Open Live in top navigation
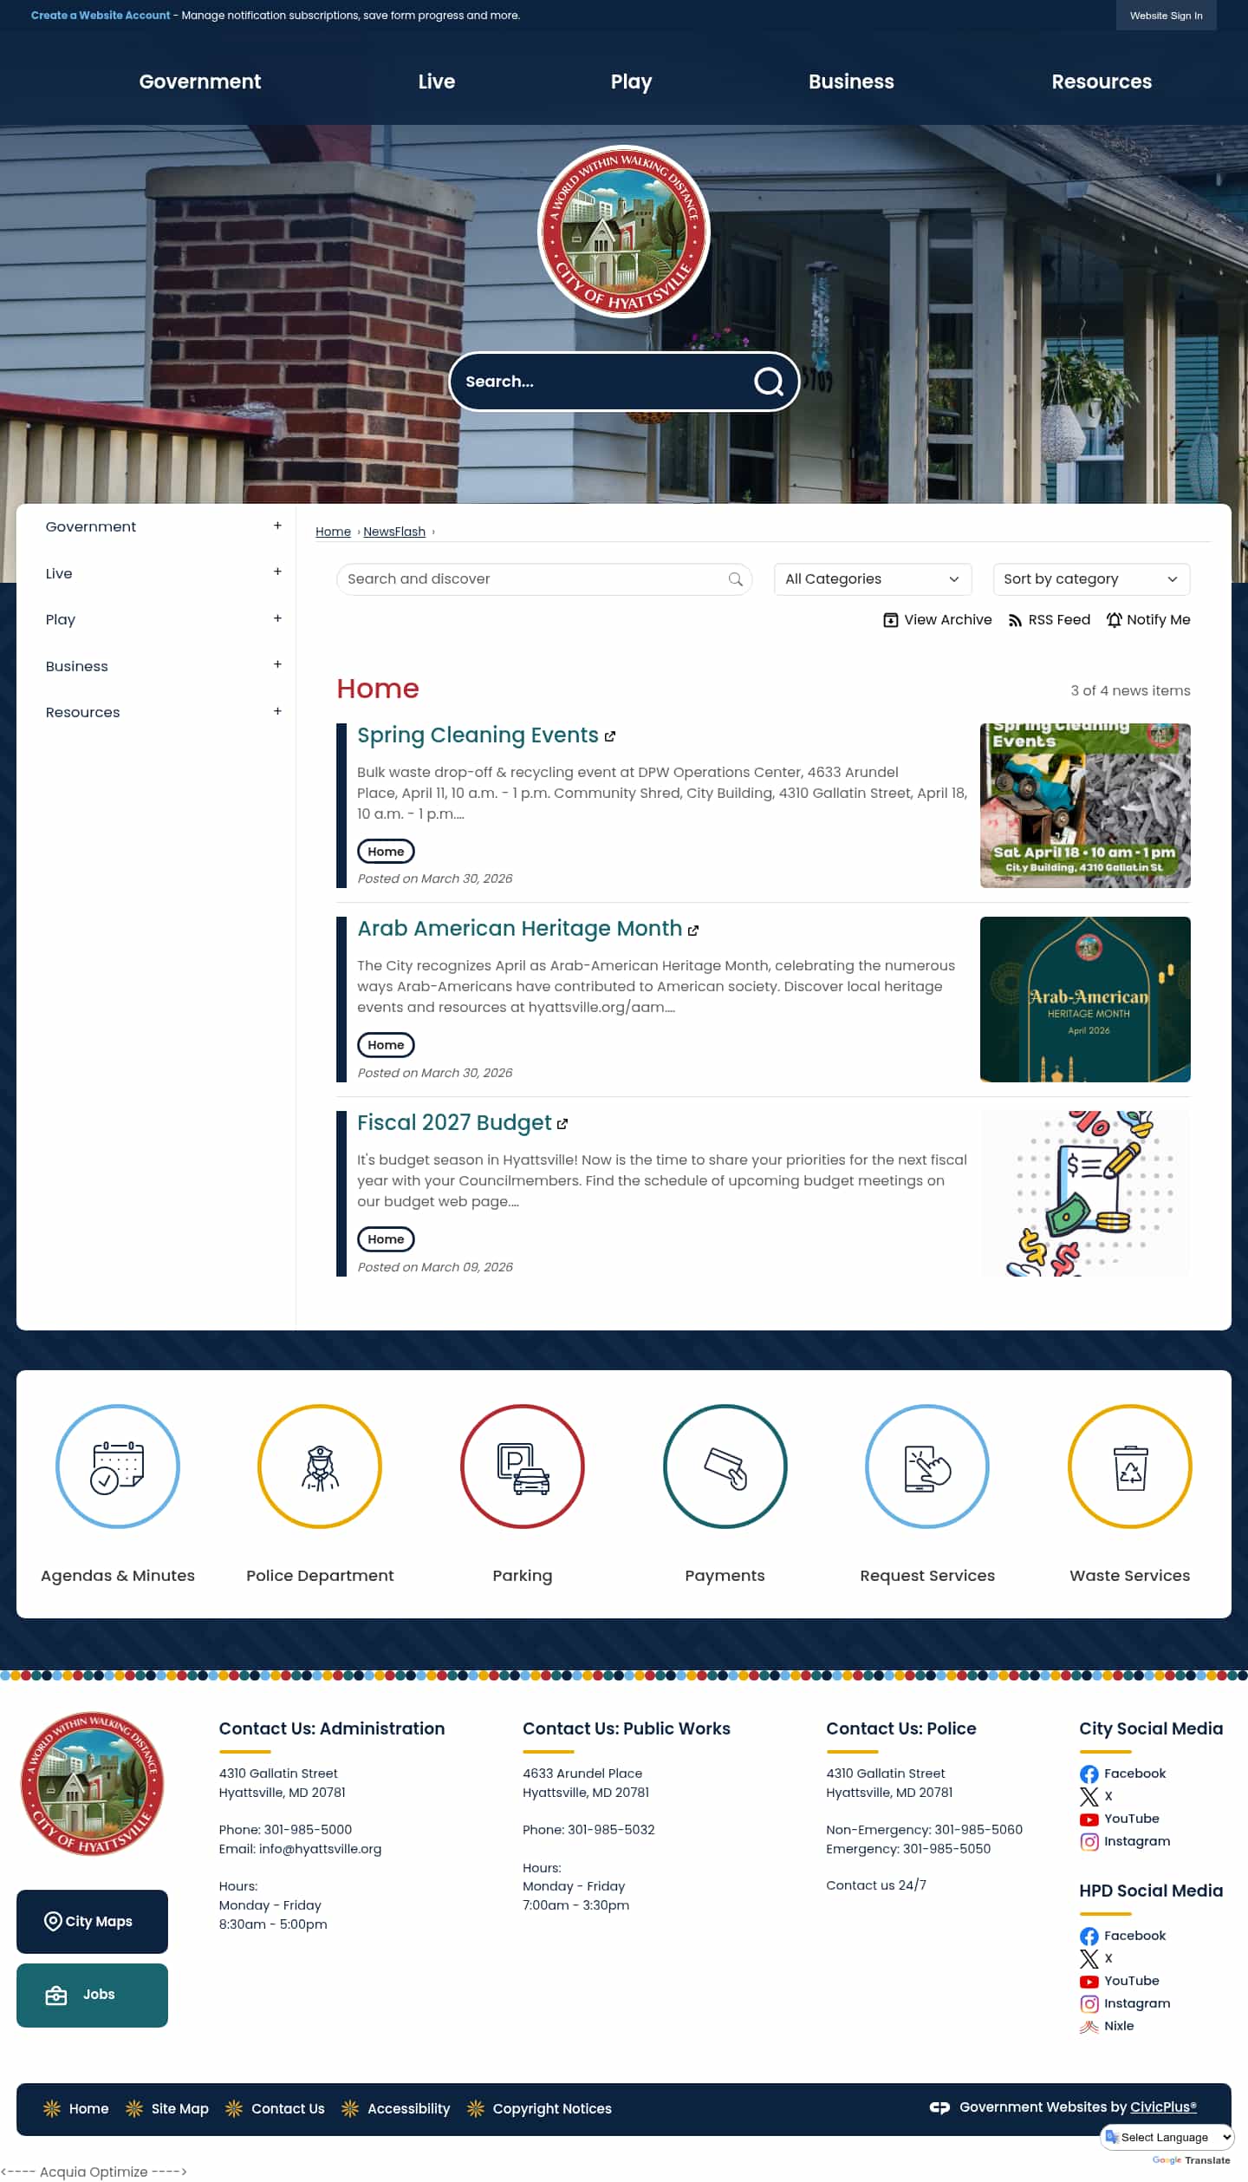 point(436,82)
